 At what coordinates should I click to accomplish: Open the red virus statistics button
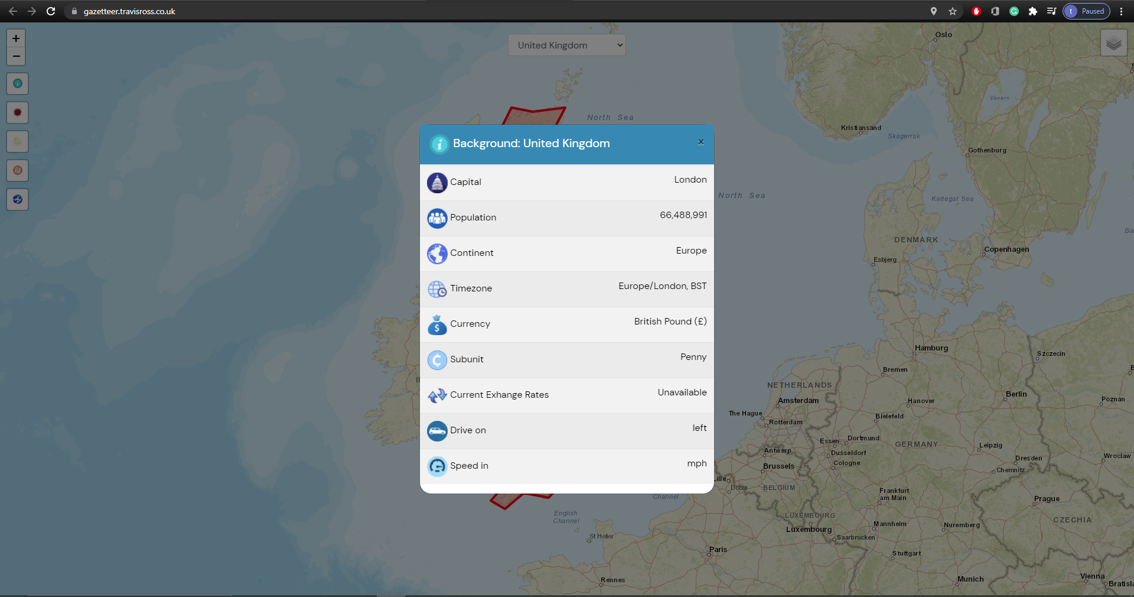pyautogui.click(x=18, y=112)
